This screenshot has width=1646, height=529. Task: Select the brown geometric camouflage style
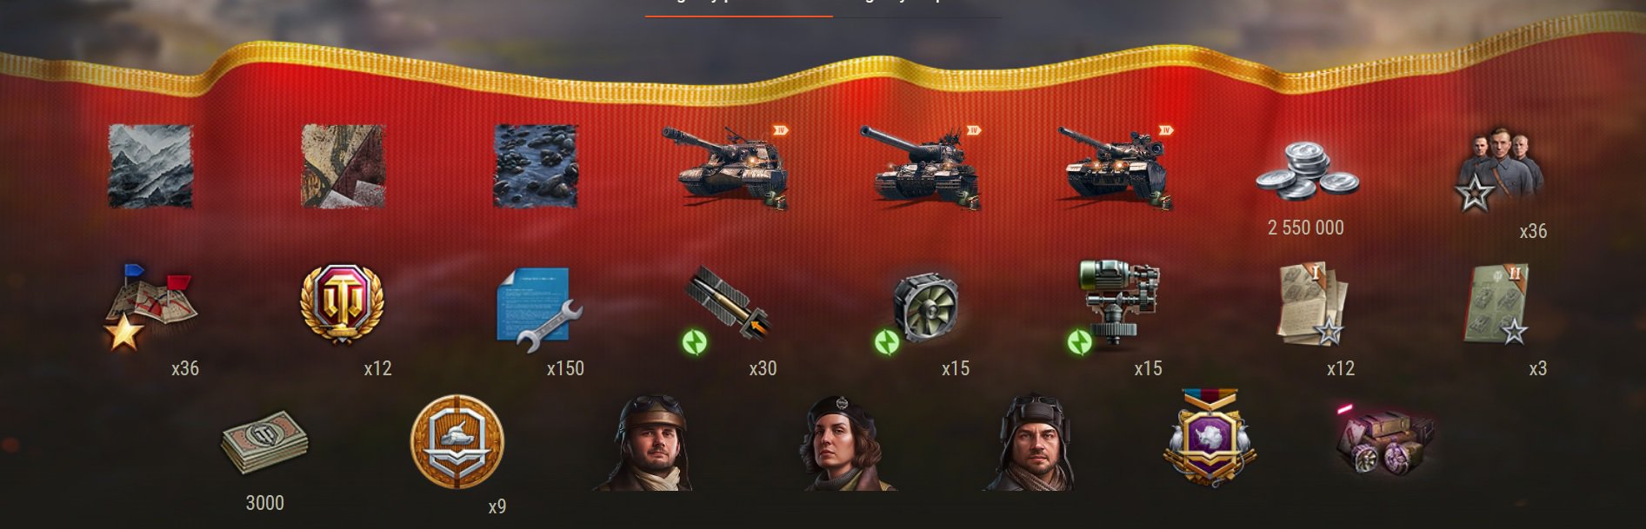point(343,166)
